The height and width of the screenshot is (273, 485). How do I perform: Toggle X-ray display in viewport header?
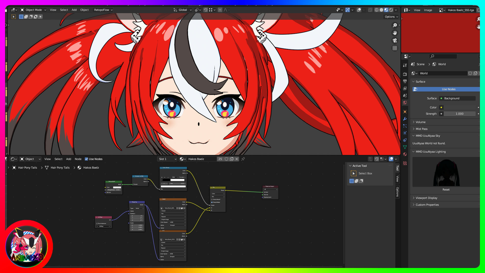(x=370, y=10)
